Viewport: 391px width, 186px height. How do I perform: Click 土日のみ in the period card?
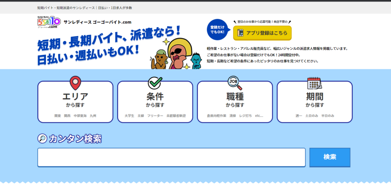point(312,116)
